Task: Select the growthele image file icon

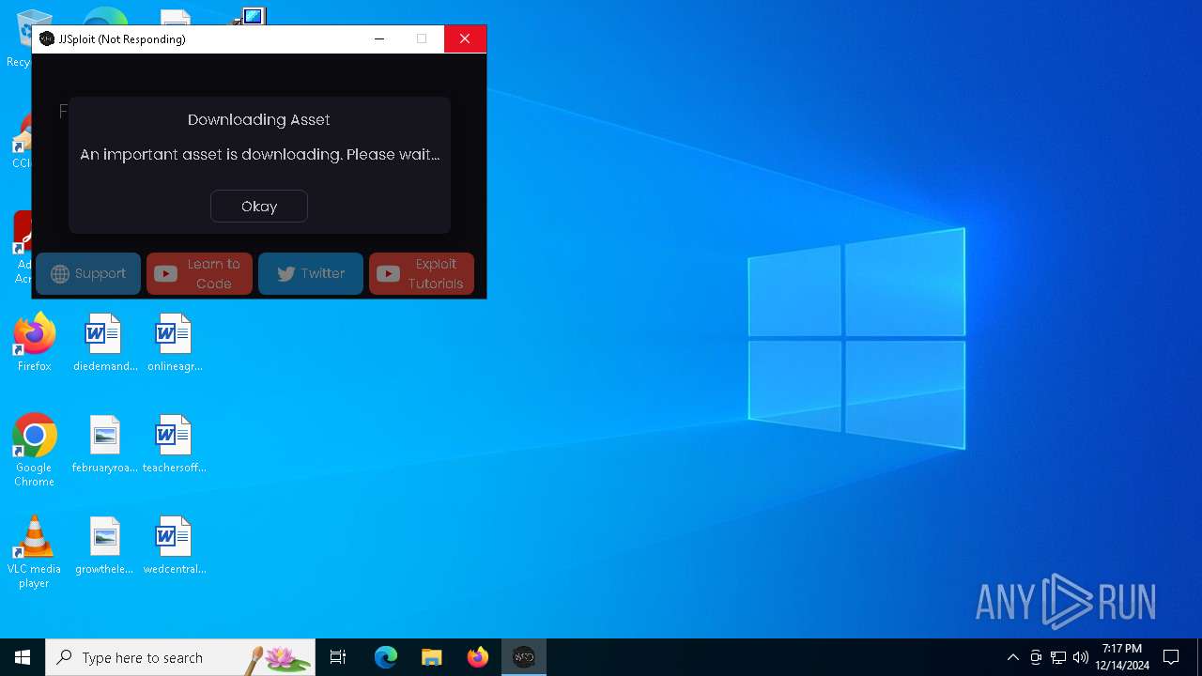Action: tap(105, 546)
